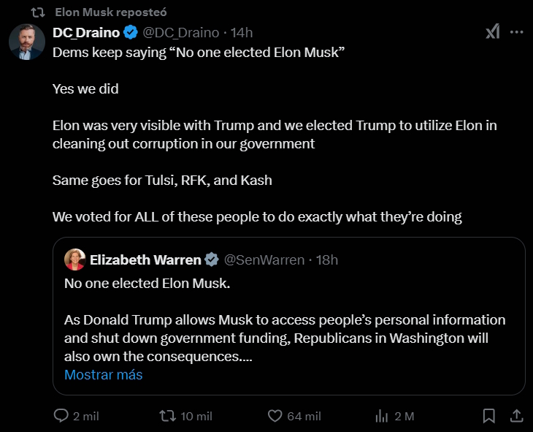Screen dimensions: 533x432
Task: Click the reply comment icon
Action: [62, 415]
